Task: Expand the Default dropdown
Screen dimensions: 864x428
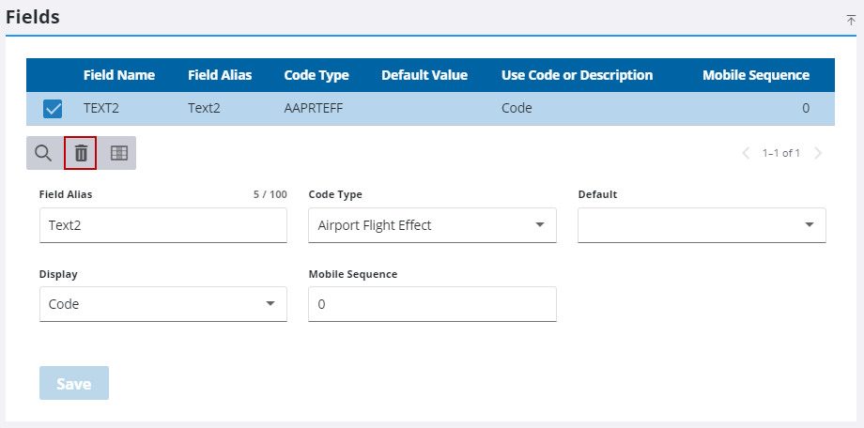Action: [702, 225]
